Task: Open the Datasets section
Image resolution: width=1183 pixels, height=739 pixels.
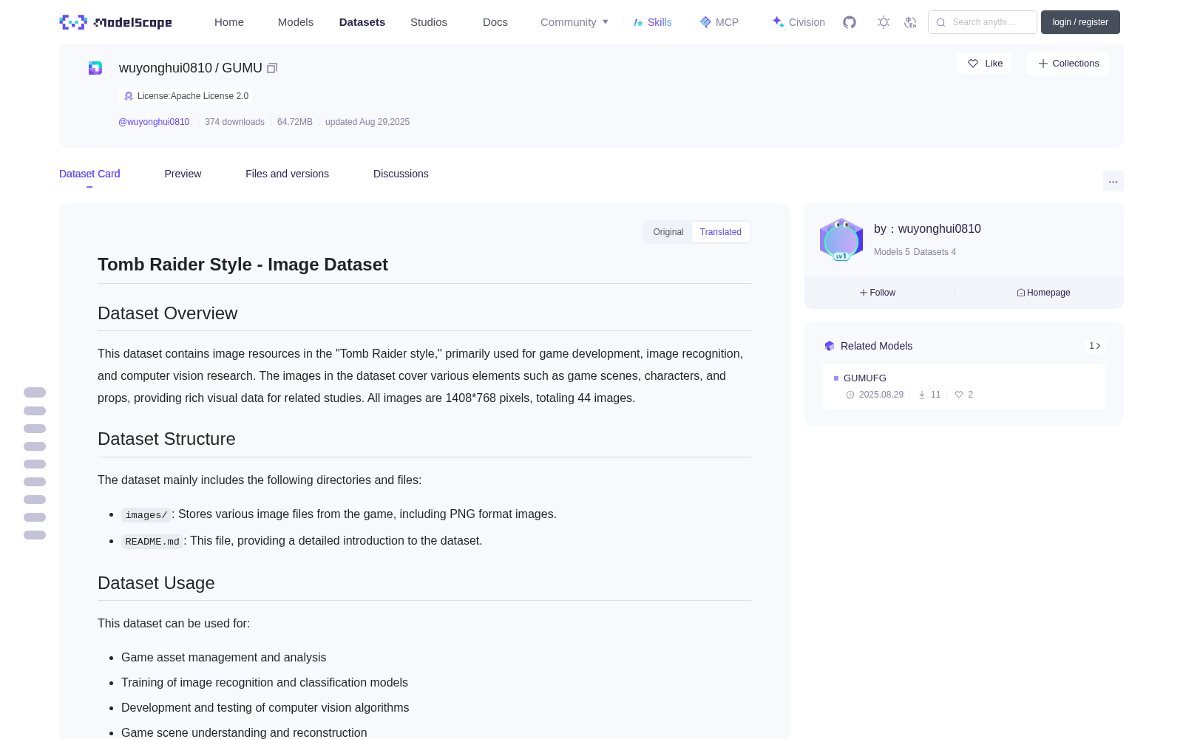Action: [x=362, y=22]
